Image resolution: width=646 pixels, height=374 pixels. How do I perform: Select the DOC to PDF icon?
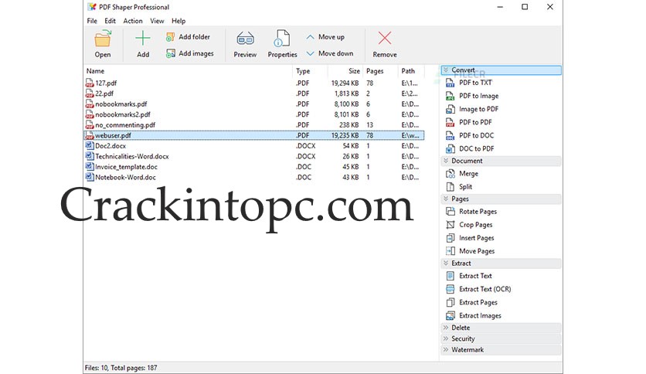coord(450,148)
